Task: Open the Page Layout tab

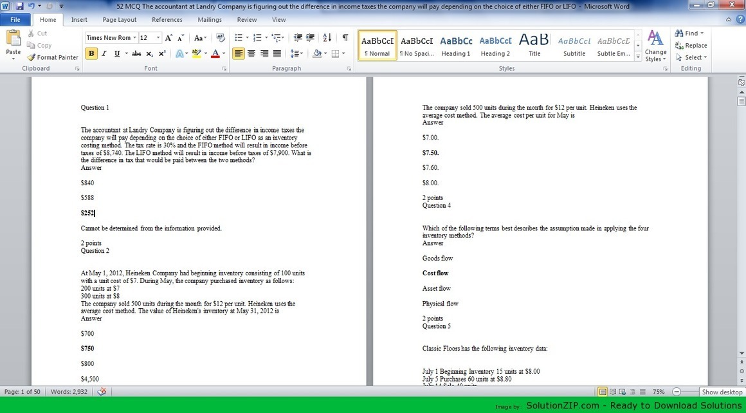Action: (x=119, y=20)
